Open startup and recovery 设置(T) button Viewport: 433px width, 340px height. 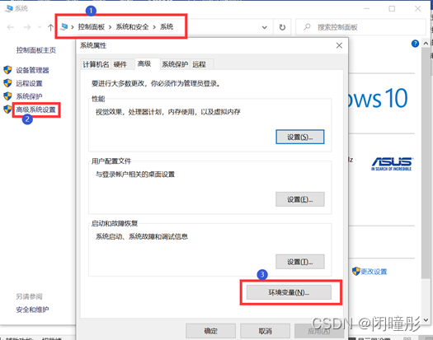(300, 262)
